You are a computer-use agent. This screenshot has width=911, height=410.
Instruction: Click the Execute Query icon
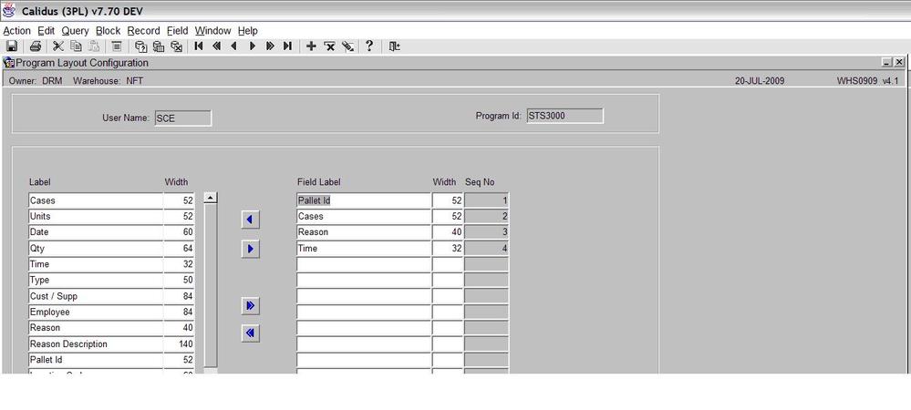tap(158, 46)
